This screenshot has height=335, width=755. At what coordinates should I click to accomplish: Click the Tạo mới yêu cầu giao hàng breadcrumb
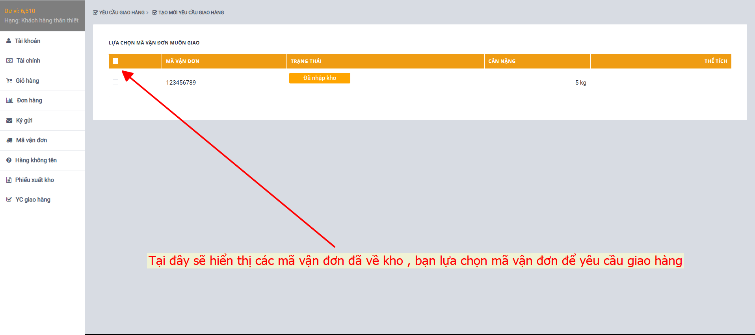pos(191,13)
